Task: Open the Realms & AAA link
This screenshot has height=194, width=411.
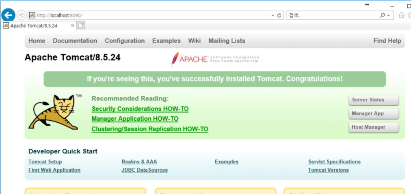Action: click(139, 162)
